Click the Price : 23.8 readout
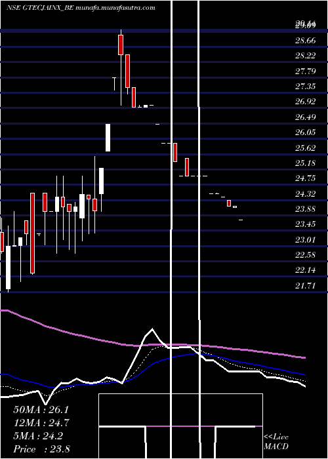The image size is (328, 459). [41, 449]
